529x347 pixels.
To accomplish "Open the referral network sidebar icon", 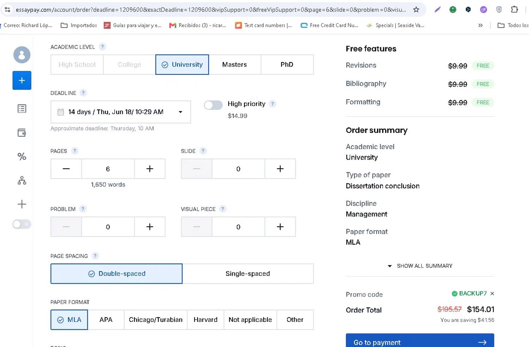I will (22, 180).
